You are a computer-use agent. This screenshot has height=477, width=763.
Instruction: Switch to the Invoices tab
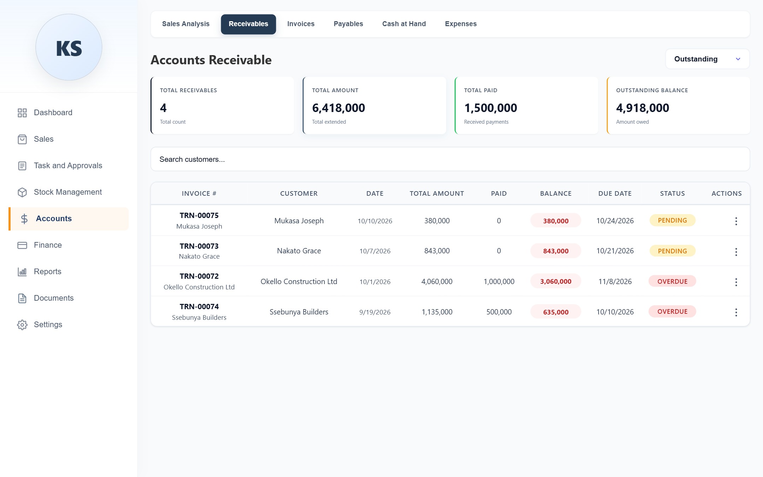coord(301,24)
